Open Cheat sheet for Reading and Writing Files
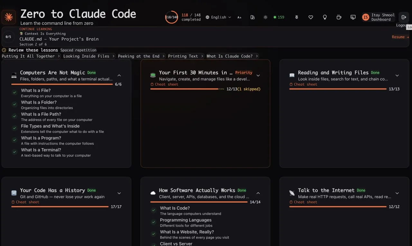The height and width of the screenshot is (246, 412). point(303,85)
